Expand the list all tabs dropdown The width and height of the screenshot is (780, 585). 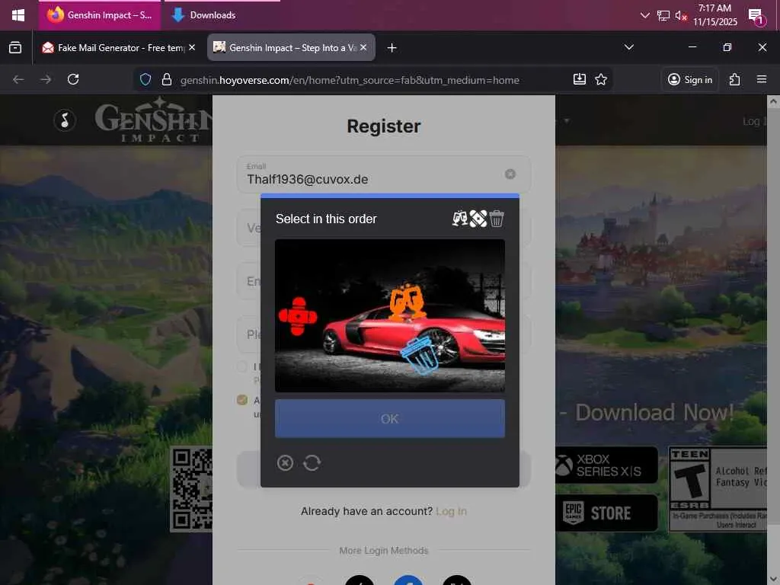(628, 47)
